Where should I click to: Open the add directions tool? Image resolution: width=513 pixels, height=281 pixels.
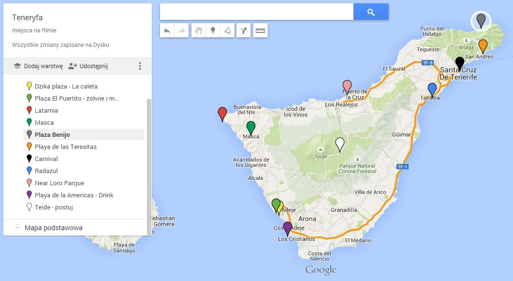point(243,30)
